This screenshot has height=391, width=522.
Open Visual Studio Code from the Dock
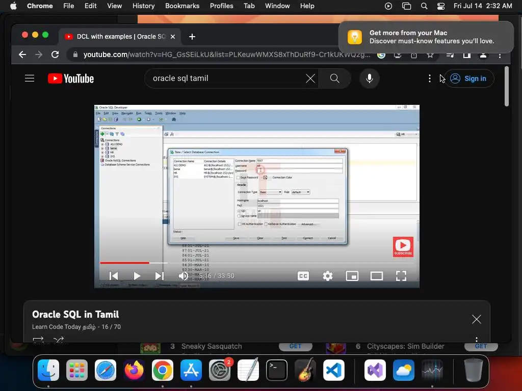(333, 370)
